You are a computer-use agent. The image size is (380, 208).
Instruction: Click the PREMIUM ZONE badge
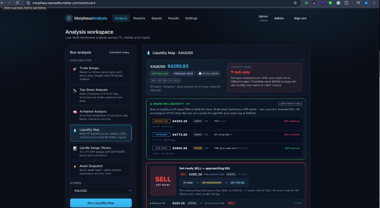pyautogui.click(x=183, y=74)
